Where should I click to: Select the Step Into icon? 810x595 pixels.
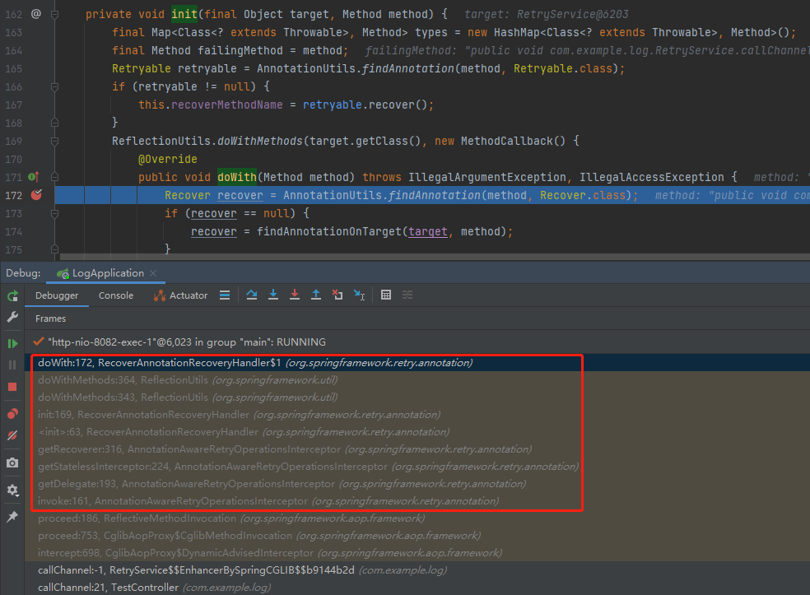273,295
